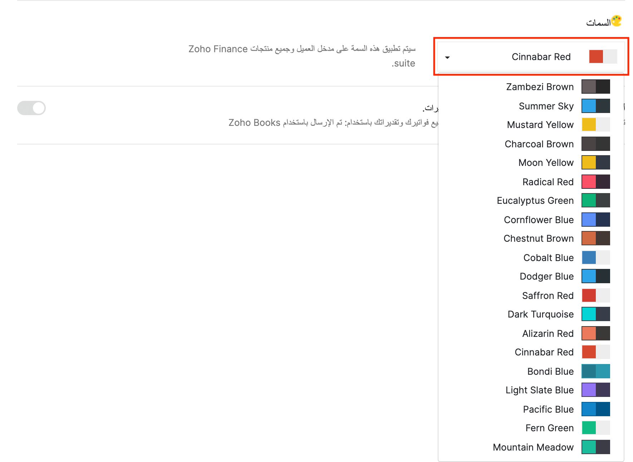This screenshot has height=462, width=633.
Task: Expand the Cinnabar Red theme dropdown arrow
Action: click(447, 57)
